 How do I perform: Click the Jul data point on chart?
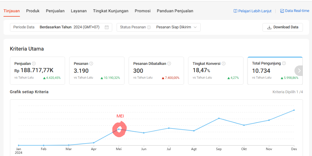coord(169,128)
